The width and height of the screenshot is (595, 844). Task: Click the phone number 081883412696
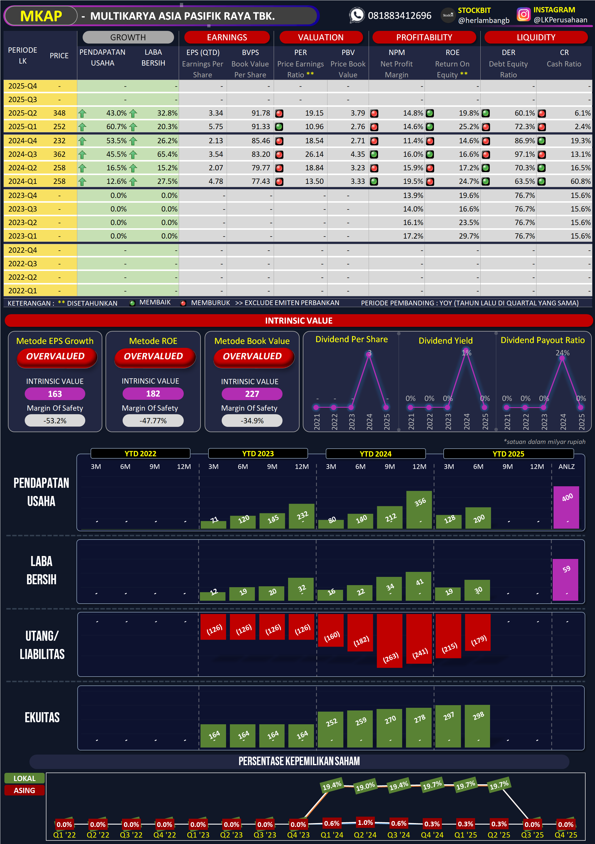tap(400, 15)
